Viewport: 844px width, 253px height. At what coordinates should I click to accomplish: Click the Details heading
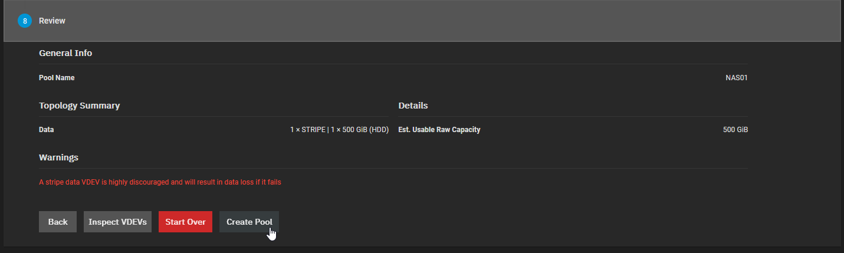click(x=413, y=106)
